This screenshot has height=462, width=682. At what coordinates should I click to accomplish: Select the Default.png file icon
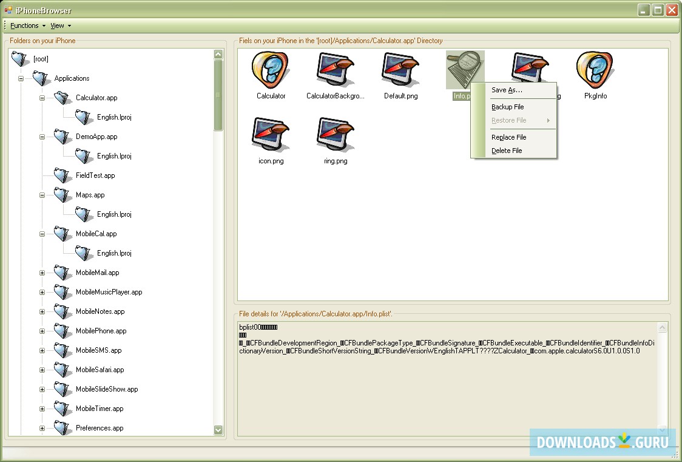click(400, 70)
